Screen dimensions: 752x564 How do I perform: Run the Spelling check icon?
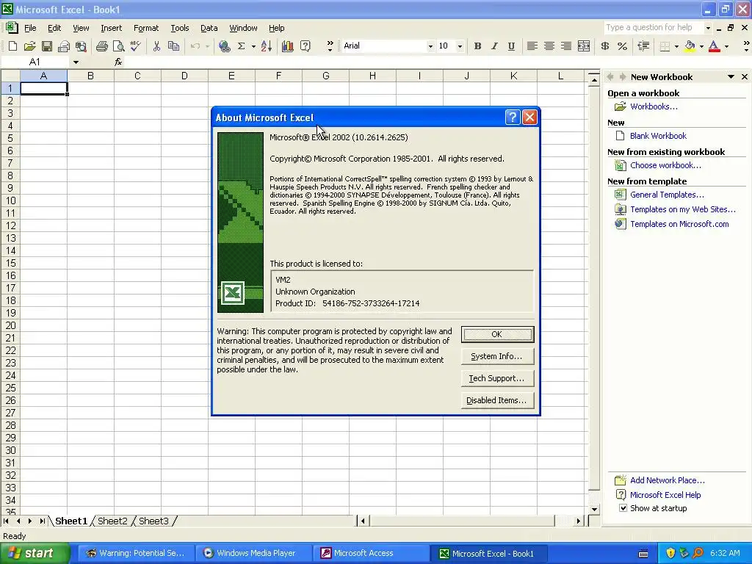click(135, 46)
